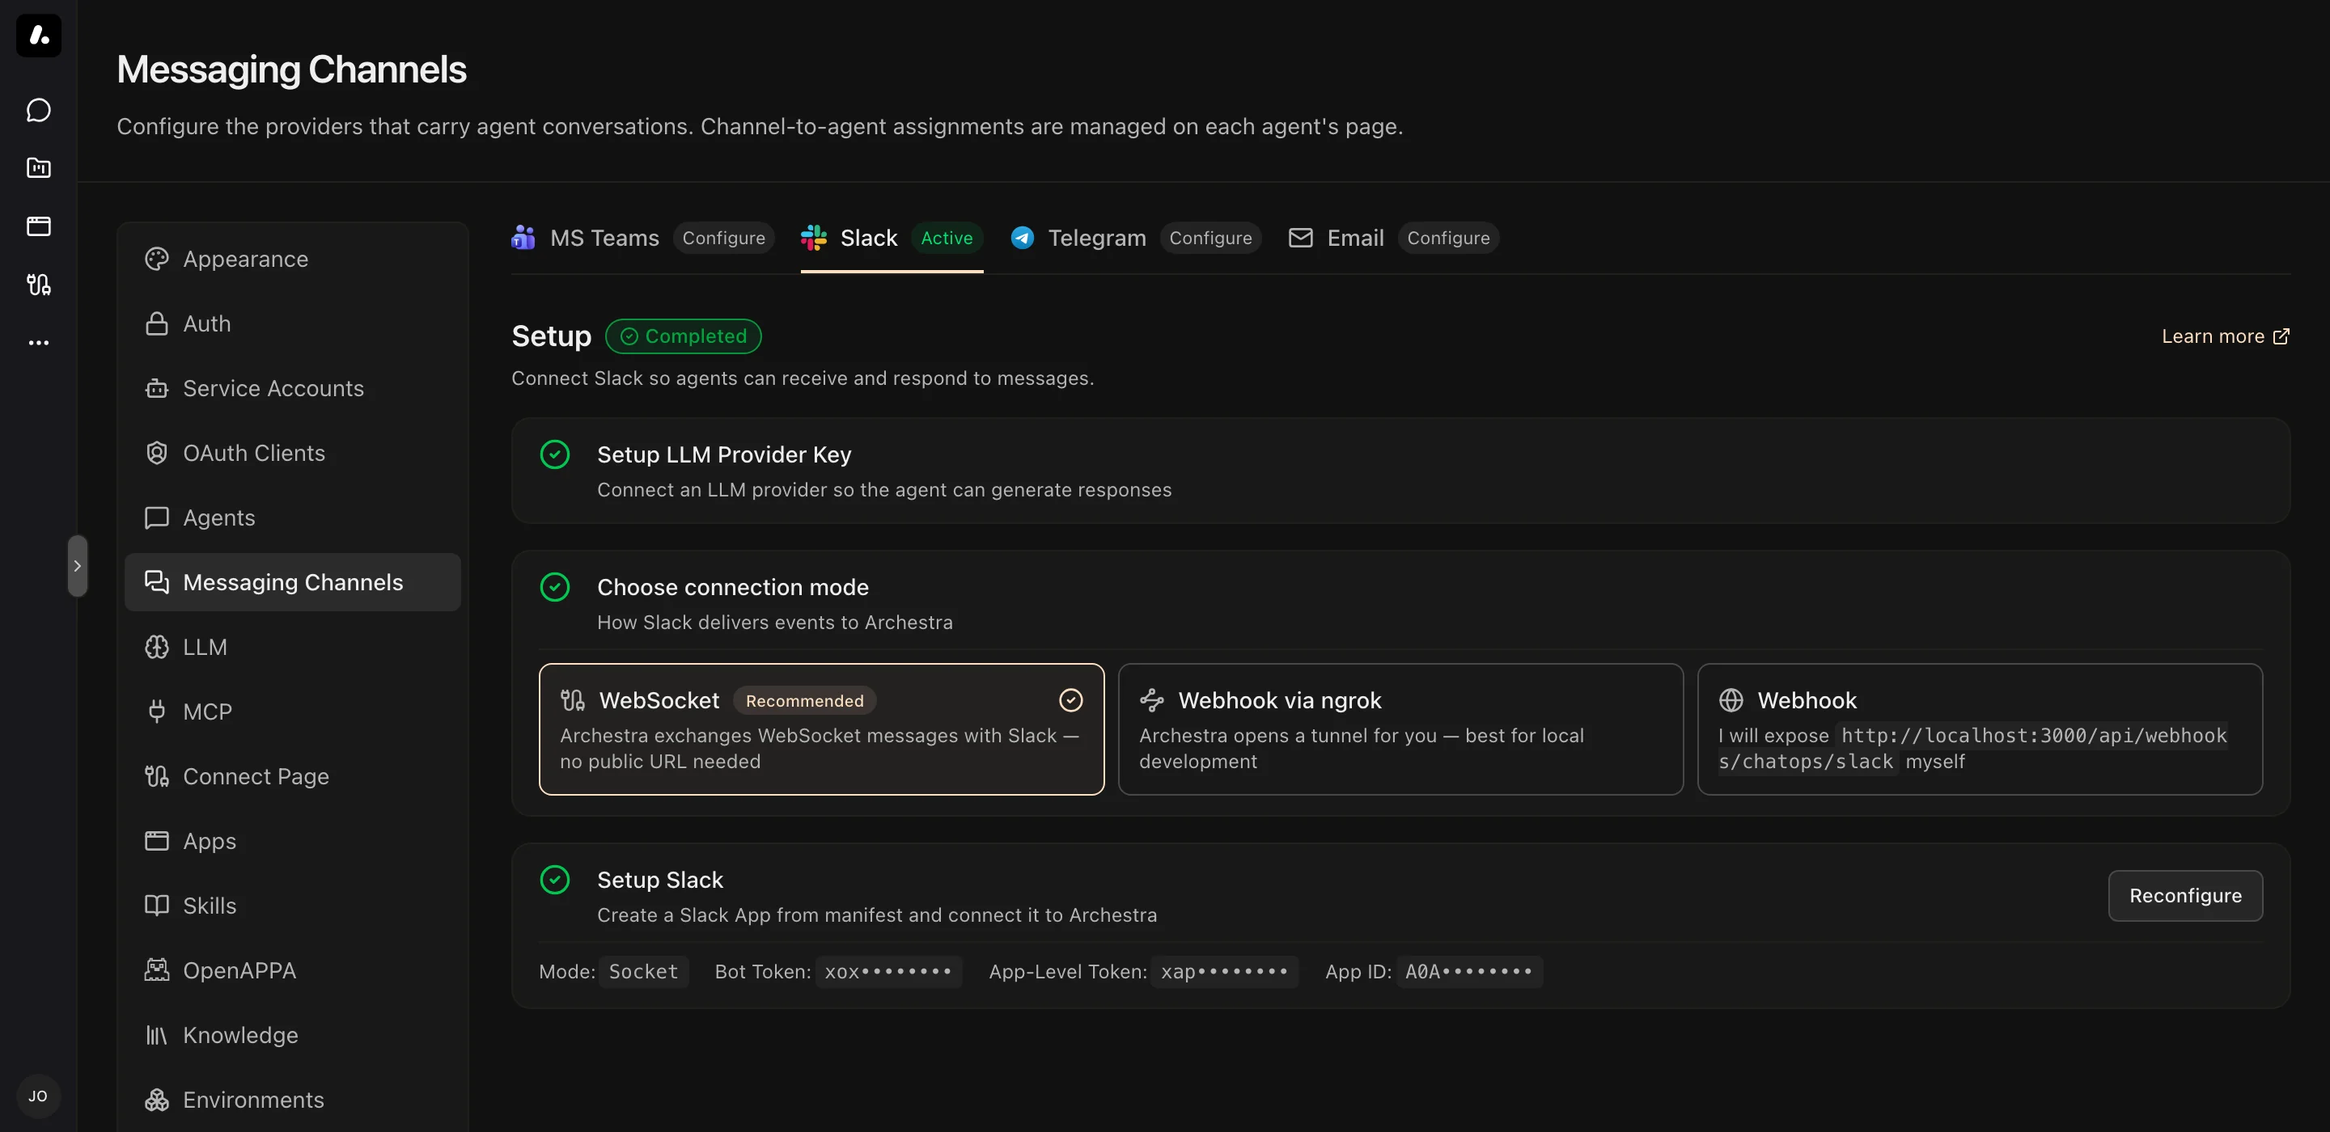
Task: Select Messaging Channels in settings menu
Action: coord(292,582)
